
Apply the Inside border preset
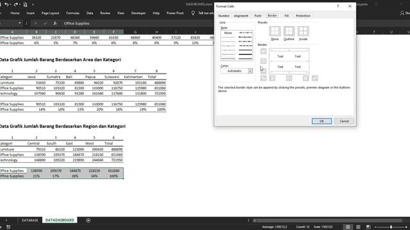[x=303, y=31]
